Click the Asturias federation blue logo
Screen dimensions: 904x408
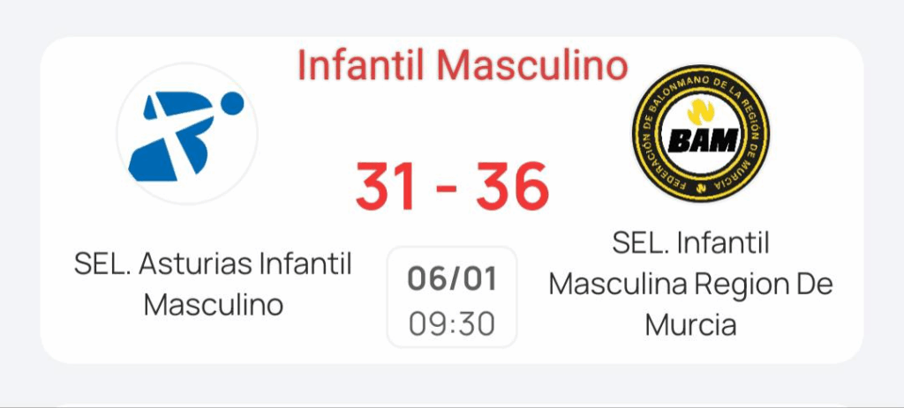click(187, 135)
